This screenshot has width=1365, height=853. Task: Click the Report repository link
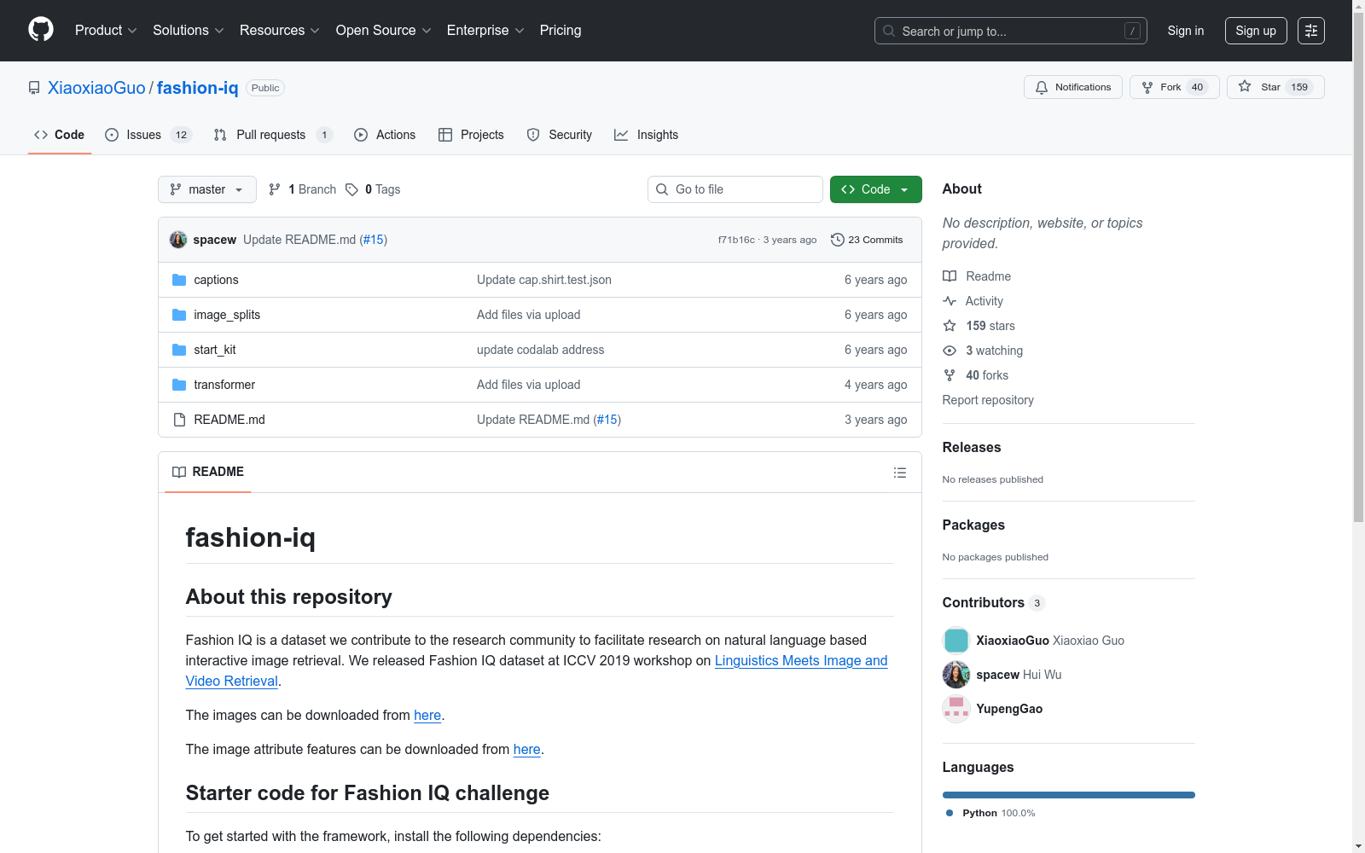click(988, 400)
